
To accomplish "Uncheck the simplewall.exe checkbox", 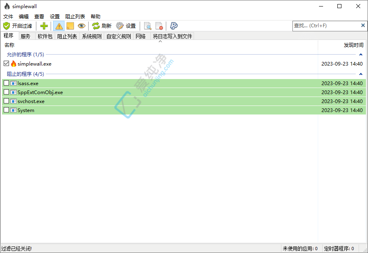I will point(7,64).
